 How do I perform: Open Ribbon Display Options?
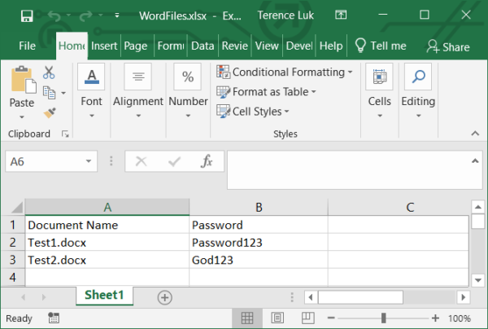click(x=341, y=15)
